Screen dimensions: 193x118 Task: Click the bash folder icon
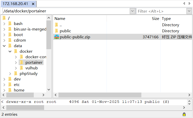10,23
